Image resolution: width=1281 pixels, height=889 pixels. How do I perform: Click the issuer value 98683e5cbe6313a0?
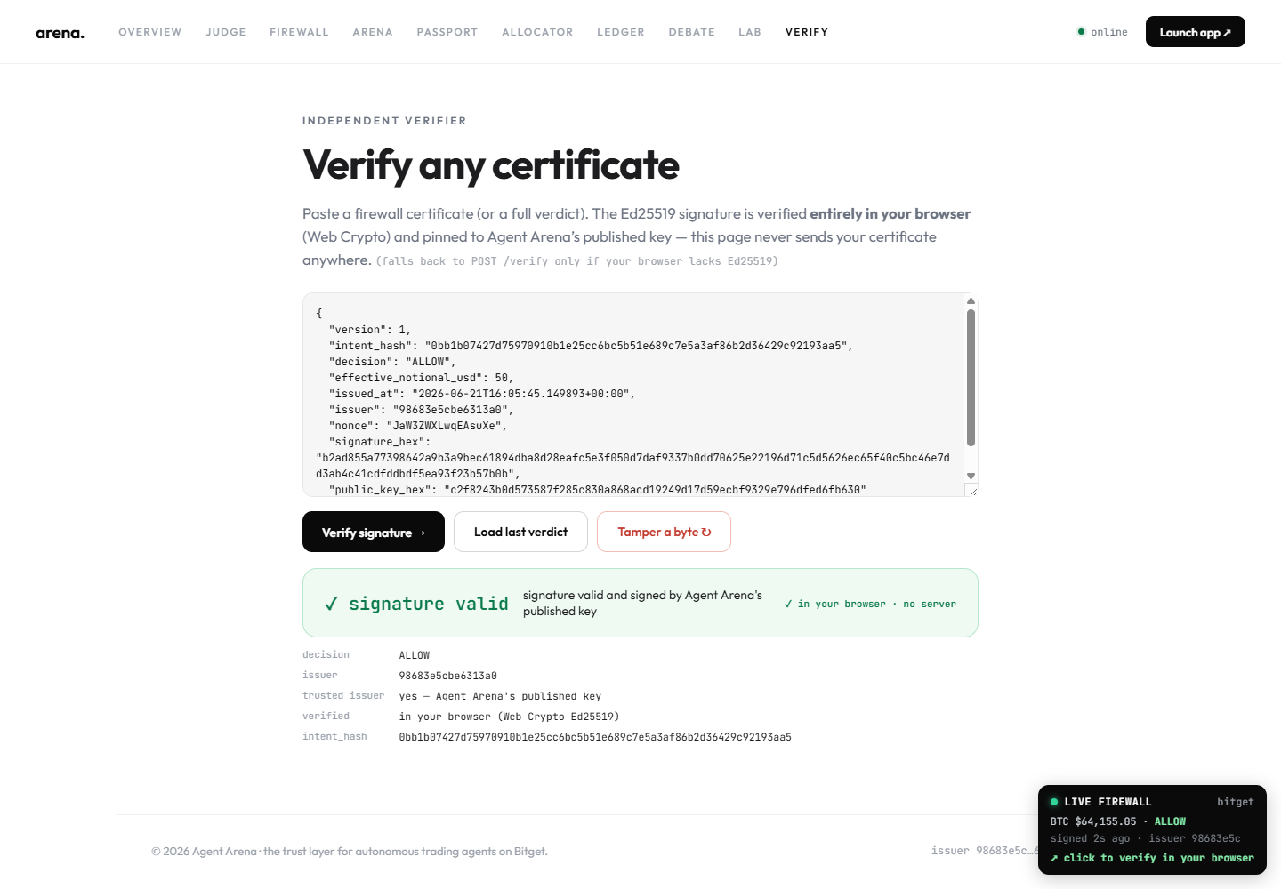click(448, 676)
